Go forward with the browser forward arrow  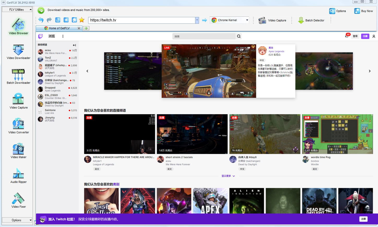coord(49,20)
